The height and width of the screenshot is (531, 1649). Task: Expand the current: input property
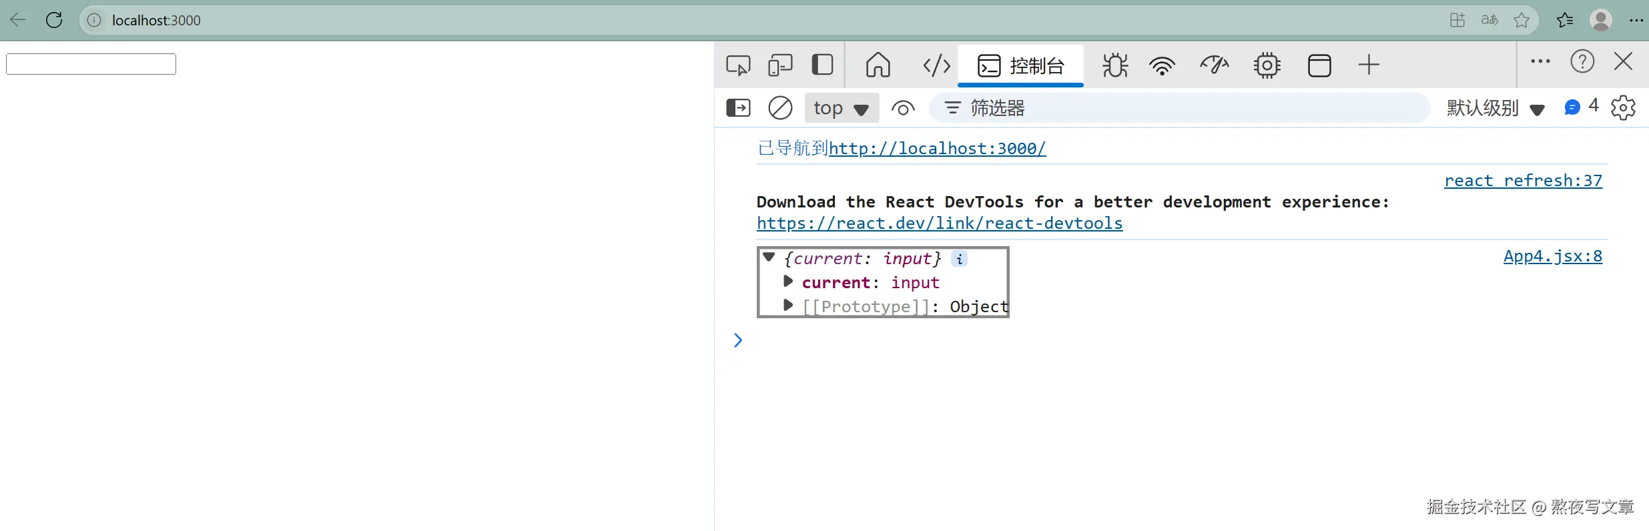(x=788, y=282)
